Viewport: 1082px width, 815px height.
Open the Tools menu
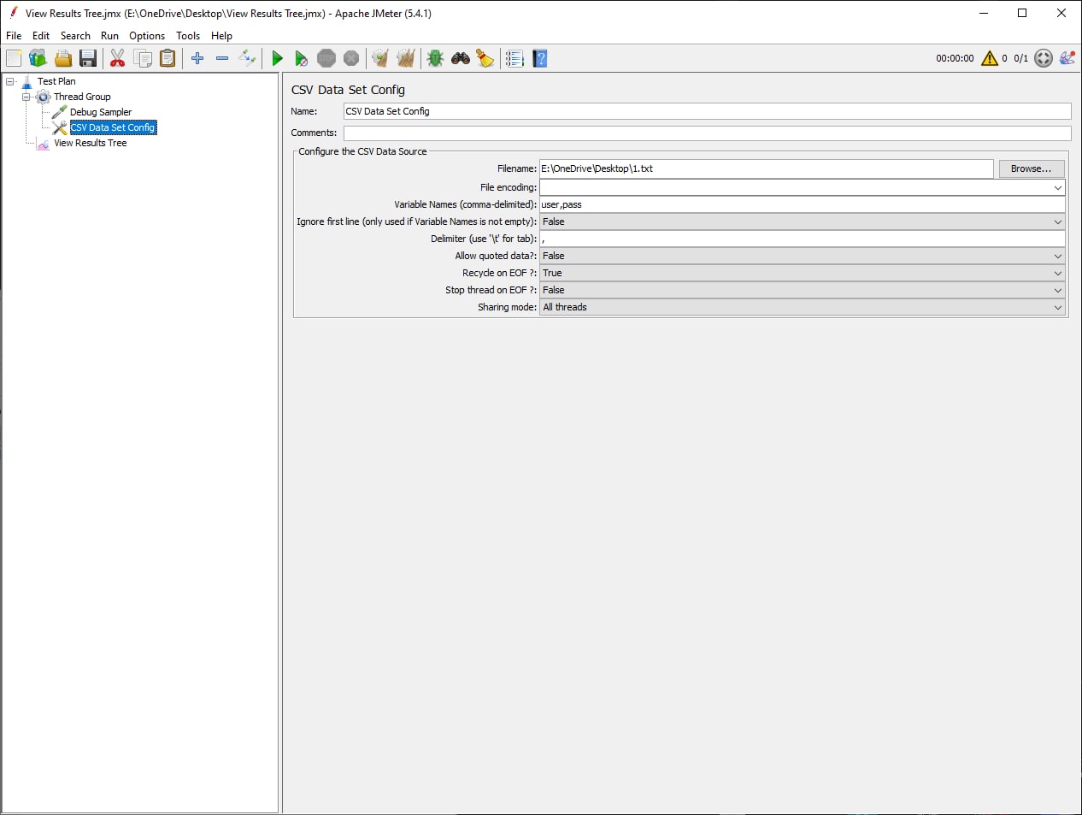[x=188, y=36]
